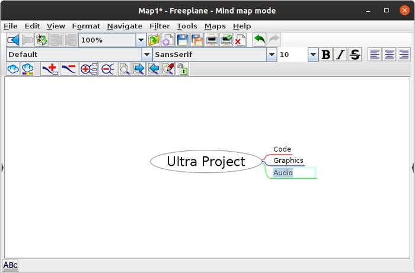Open font size dropdown arrow
The width and height of the screenshot is (415, 273).
313,54
